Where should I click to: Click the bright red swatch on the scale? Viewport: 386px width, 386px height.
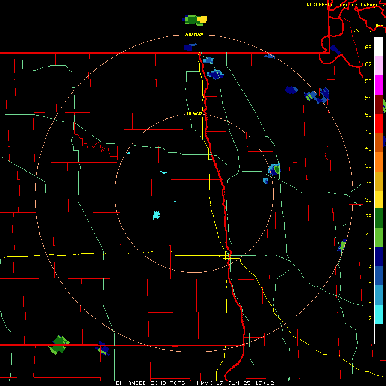[x=379, y=124]
